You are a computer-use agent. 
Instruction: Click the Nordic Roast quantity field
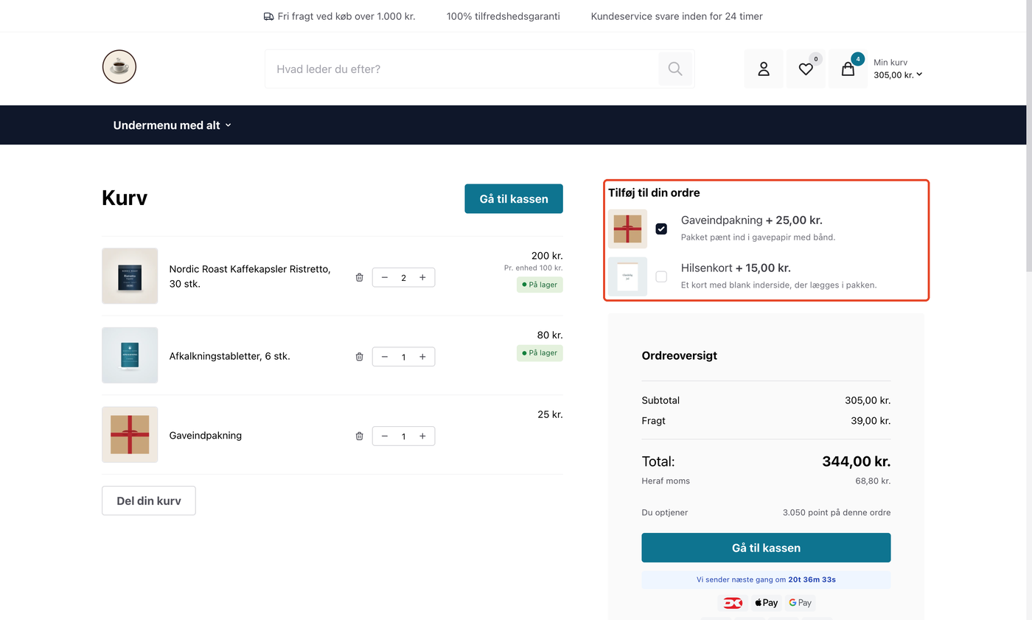click(x=403, y=277)
